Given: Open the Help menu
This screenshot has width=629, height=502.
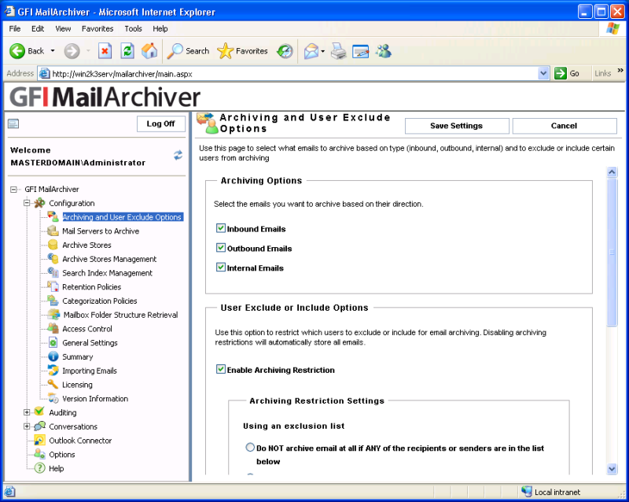Looking at the screenshot, I should pyautogui.click(x=160, y=28).
